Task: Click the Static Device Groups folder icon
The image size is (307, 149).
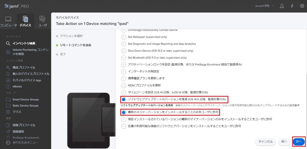Action: 8,105
